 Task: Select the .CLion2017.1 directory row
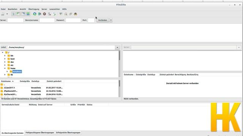coord(32,88)
